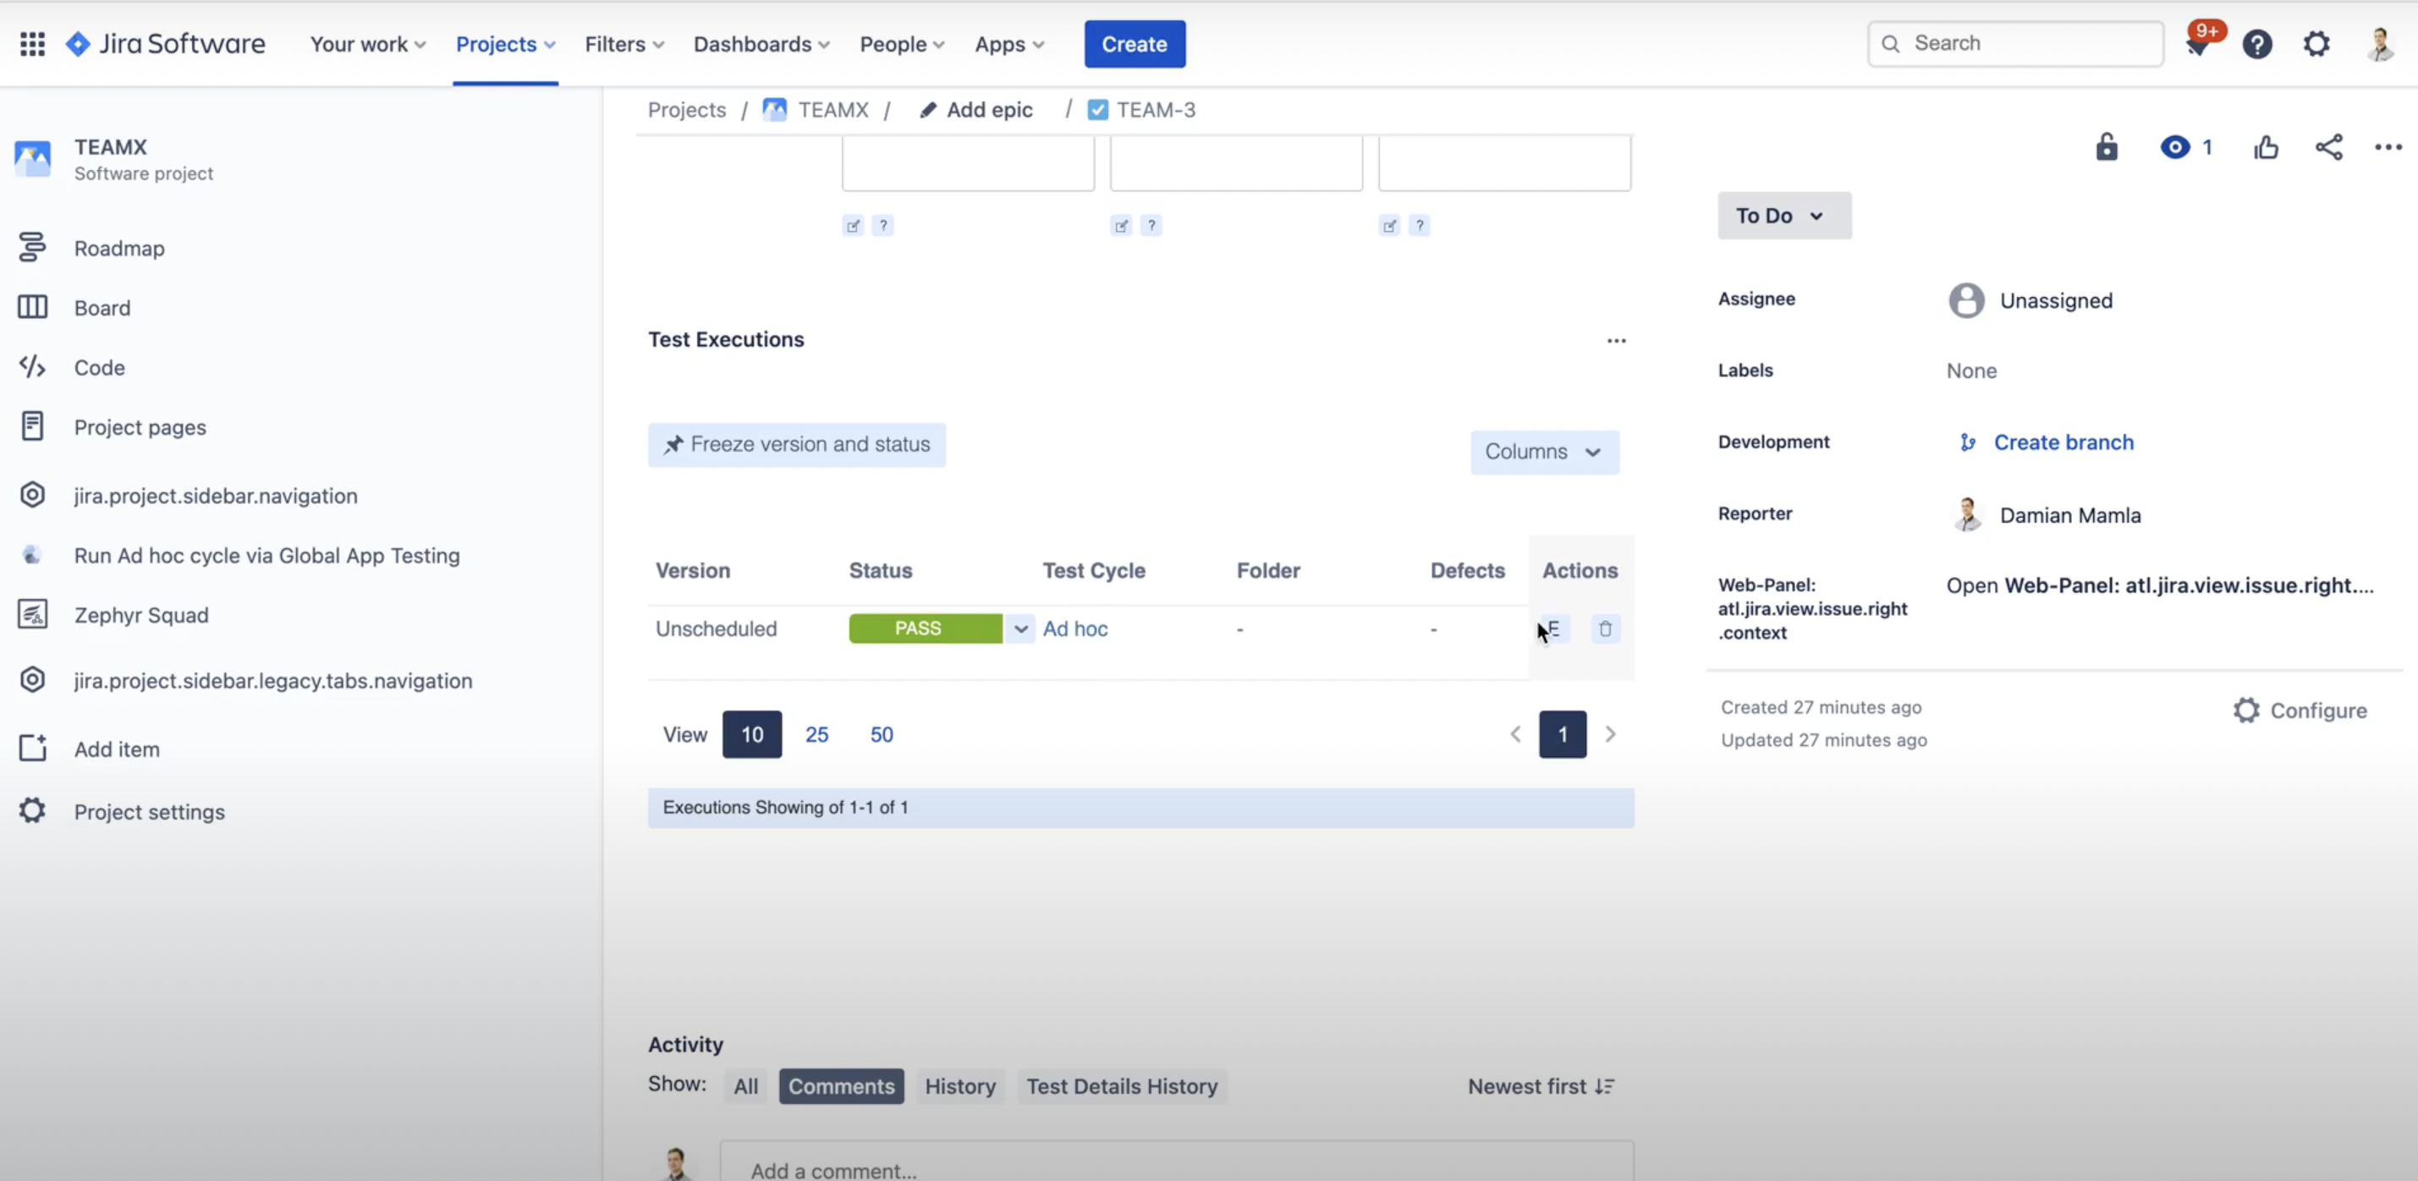Open the app switcher grid icon
Viewport: 2418px width, 1181px height.
click(32, 44)
